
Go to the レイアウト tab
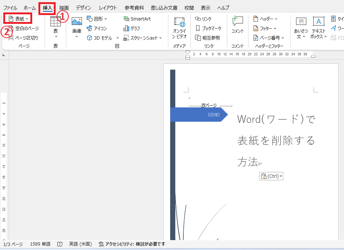click(108, 8)
